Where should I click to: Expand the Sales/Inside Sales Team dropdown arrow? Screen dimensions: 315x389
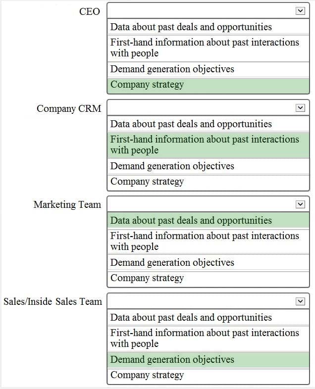(x=300, y=301)
